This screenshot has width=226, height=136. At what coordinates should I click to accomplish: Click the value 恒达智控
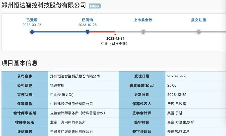[57, 85]
